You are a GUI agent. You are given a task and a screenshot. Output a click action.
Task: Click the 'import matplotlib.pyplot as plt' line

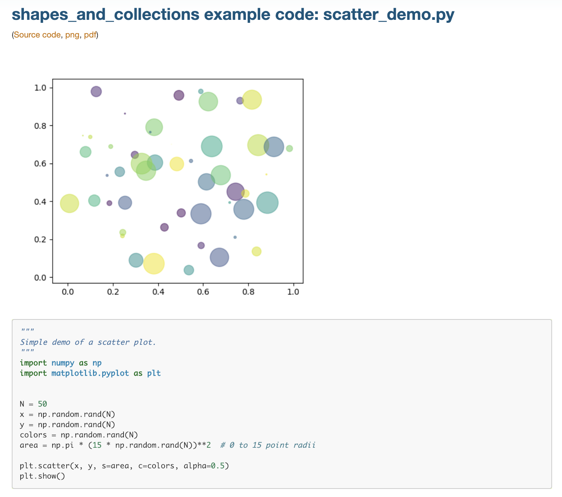coord(90,373)
